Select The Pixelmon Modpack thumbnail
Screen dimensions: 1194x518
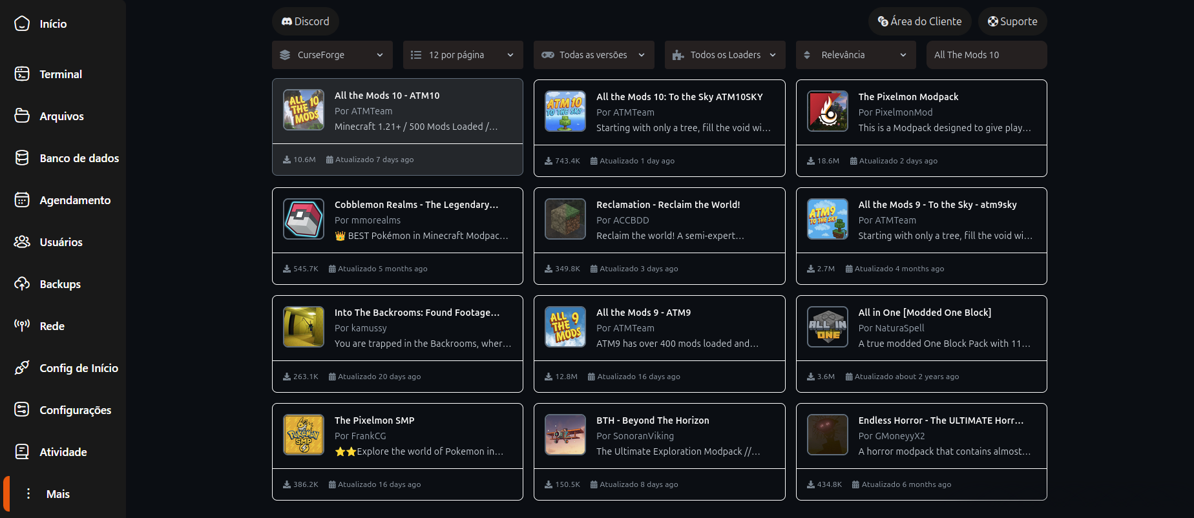click(828, 111)
